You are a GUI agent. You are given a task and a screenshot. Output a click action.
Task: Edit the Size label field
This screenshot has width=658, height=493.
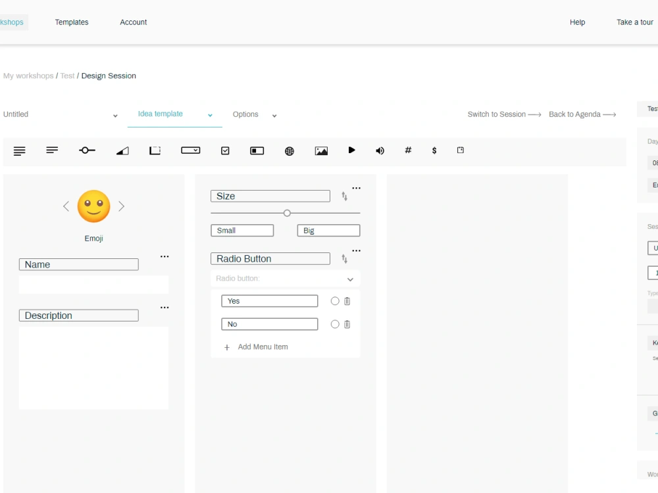270,196
